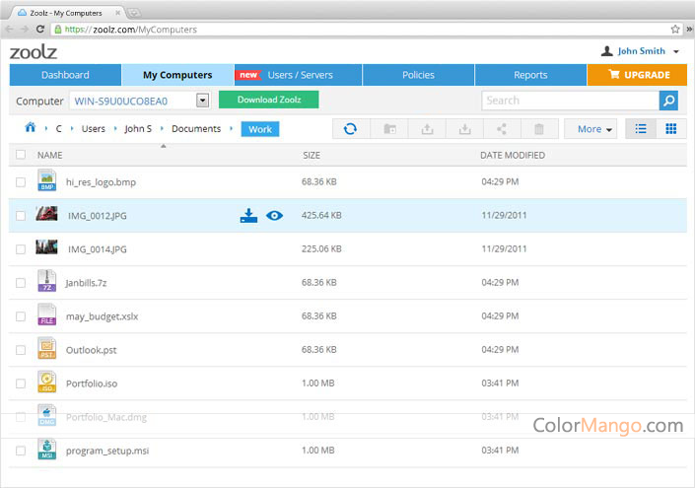Viewport: 695px width, 488px height.
Task: Tick the checkbox for hi_res_logo.bmp
Action: (21, 182)
